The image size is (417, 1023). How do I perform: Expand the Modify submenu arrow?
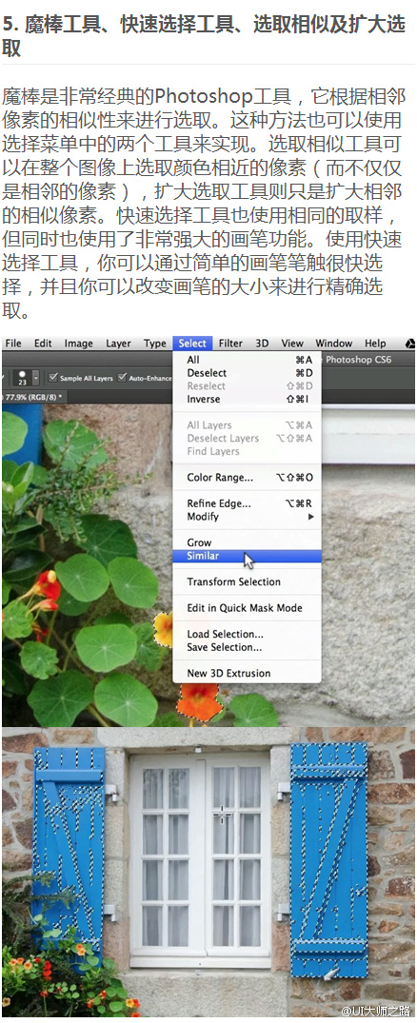311,517
